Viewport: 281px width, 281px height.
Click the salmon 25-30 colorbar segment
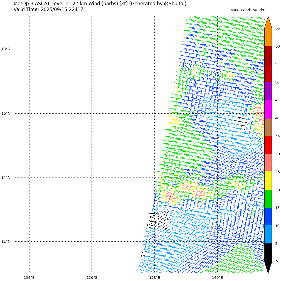pyautogui.click(x=268, y=163)
